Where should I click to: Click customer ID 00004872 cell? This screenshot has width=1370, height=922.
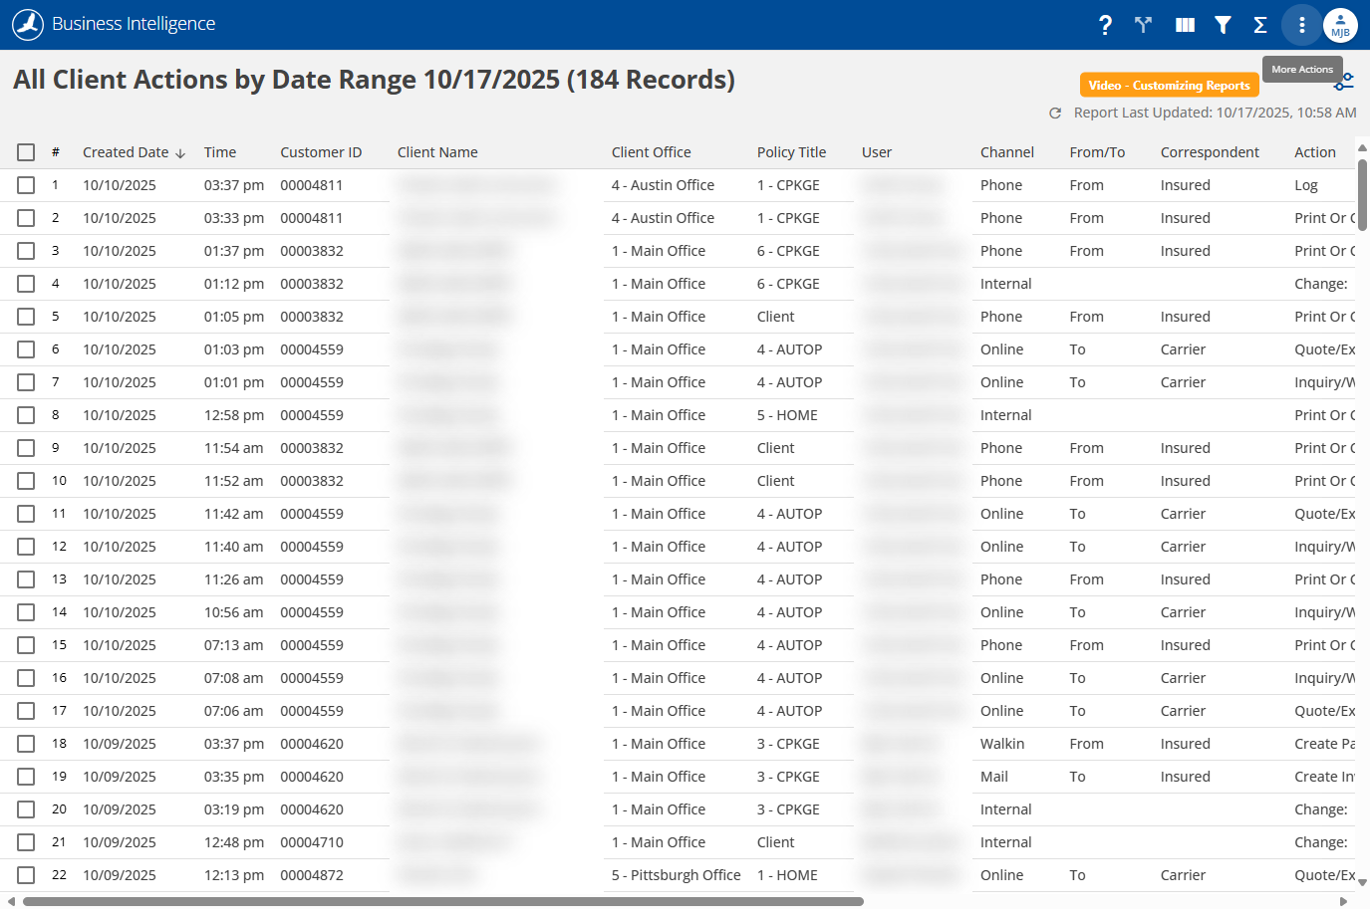(312, 875)
